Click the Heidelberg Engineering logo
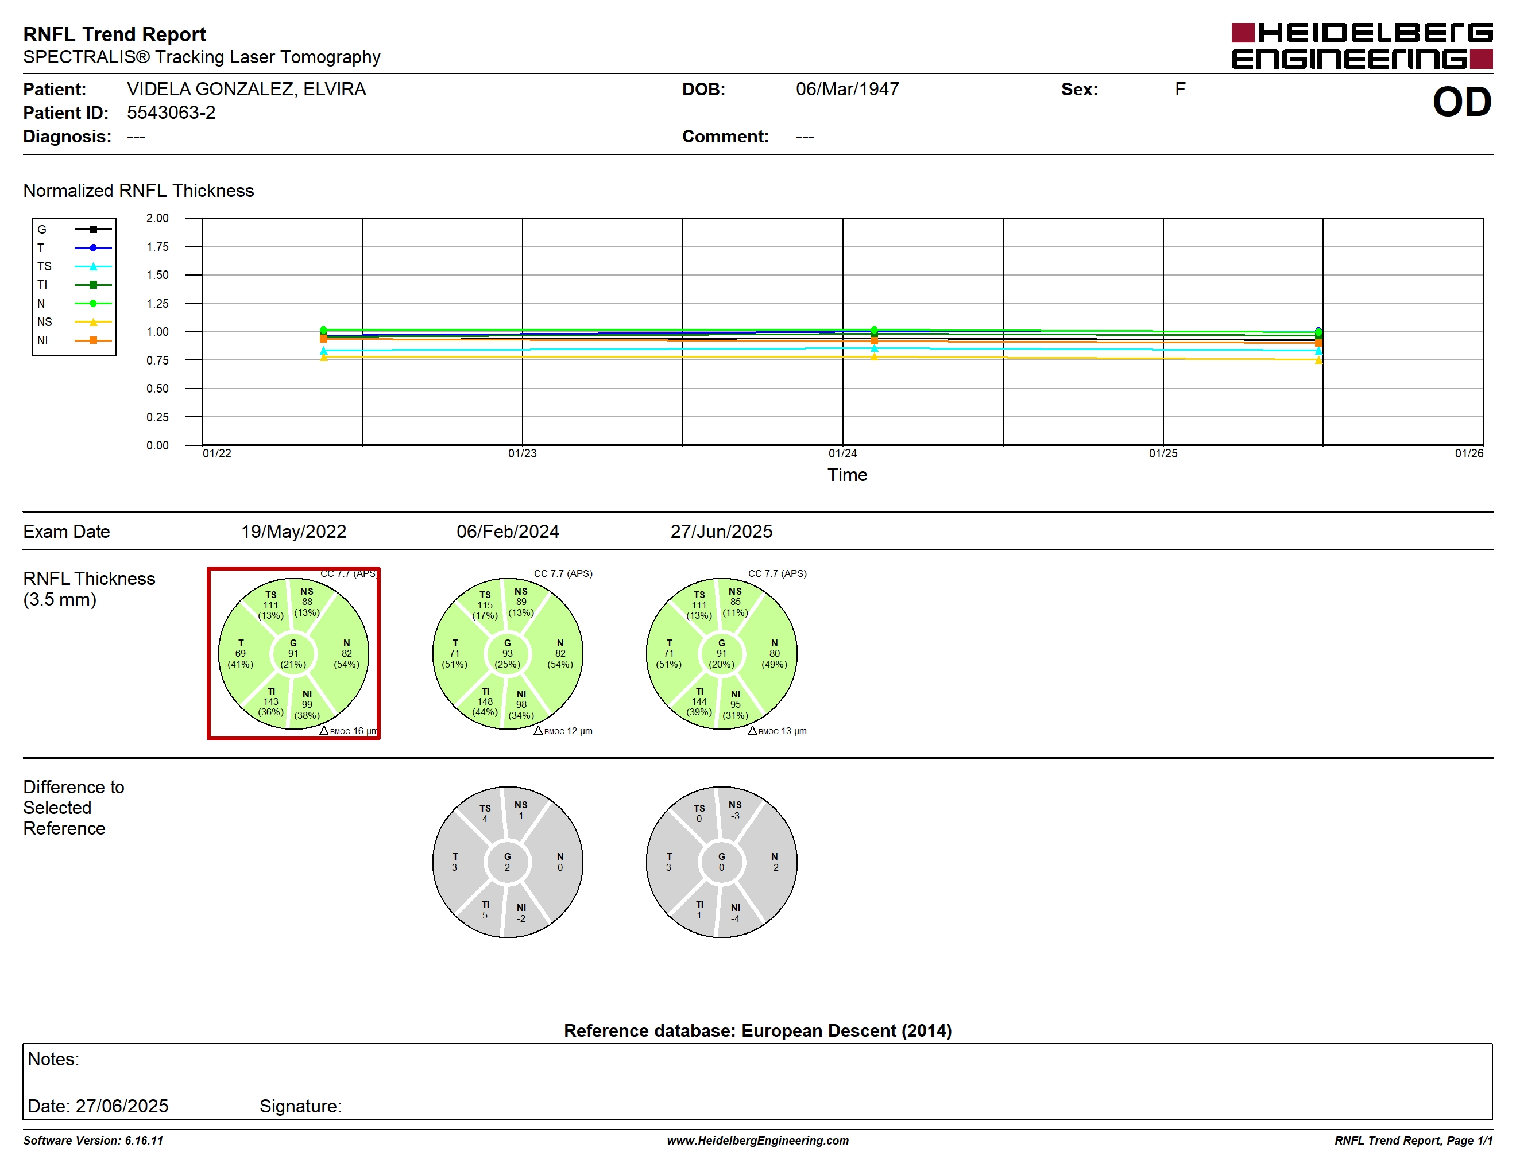Viewport: 1516px width, 1171px height. (1361, 46)
